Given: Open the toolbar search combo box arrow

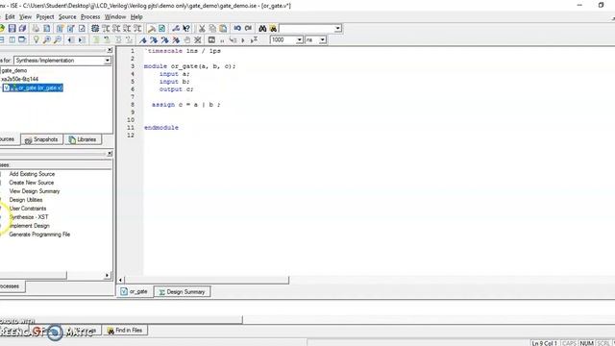Looking at the screenshot, I should (337, 28).
